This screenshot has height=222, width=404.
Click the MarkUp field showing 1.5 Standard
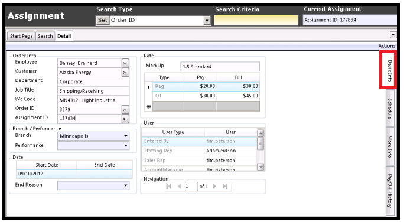(x=220, y=67)
